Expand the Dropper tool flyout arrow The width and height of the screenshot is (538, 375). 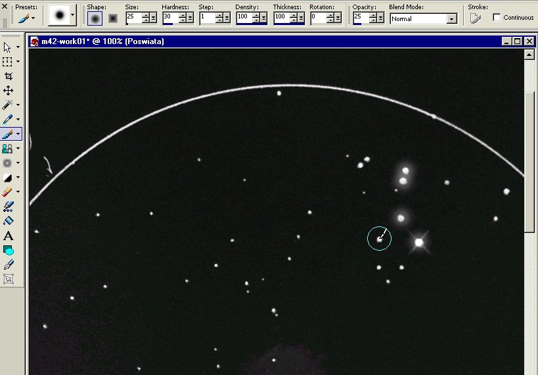18,119
